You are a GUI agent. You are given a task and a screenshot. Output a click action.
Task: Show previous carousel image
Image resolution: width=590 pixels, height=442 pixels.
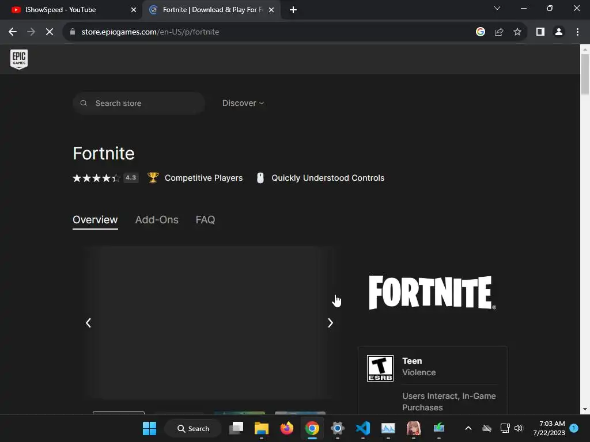(x=88, y=323)
